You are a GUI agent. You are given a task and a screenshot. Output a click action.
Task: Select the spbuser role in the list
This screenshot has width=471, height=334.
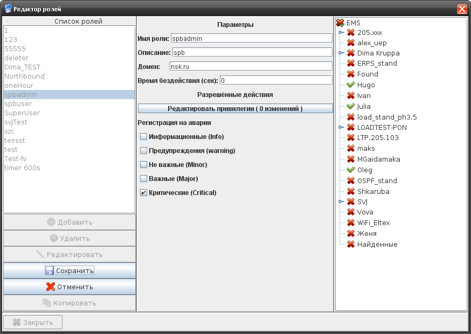click(x=18, y=103)
